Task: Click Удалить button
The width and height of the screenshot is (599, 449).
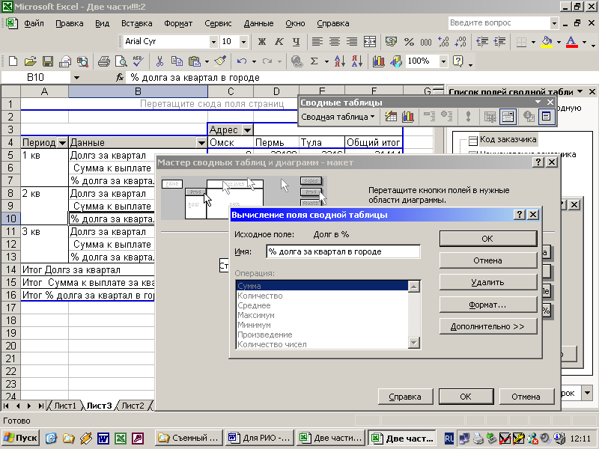Action: click(488, 283)
